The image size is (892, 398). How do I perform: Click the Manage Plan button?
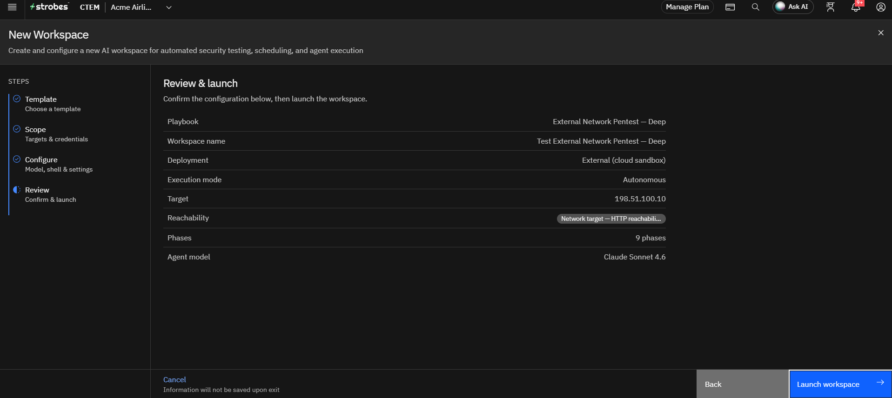pyautogui.click(x=687, y=7)
